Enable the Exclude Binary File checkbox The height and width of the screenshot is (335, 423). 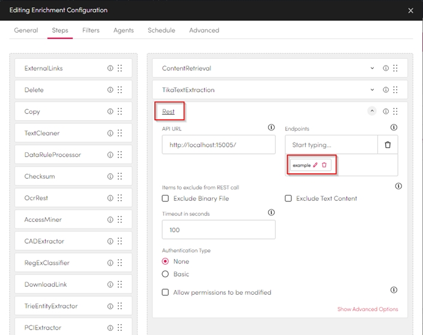pyautogui.click(x=166, y=198)
